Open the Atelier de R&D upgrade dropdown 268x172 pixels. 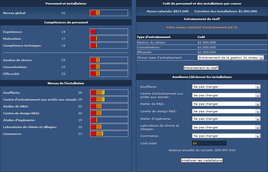226,104
